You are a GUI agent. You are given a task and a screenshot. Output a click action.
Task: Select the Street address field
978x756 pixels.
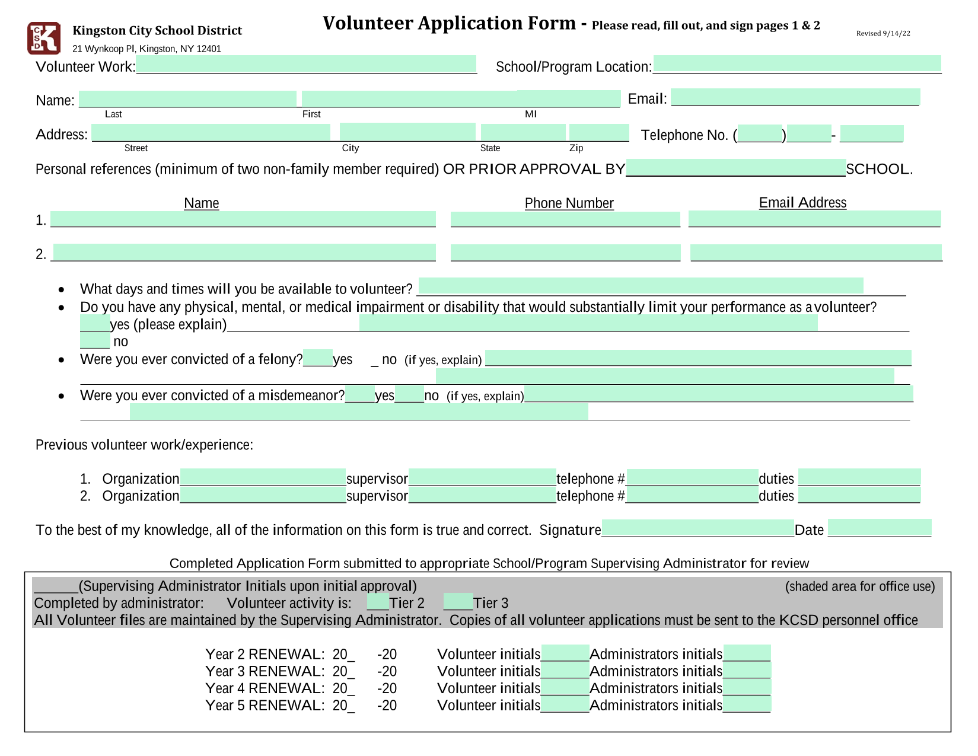[x=211, y=132]
